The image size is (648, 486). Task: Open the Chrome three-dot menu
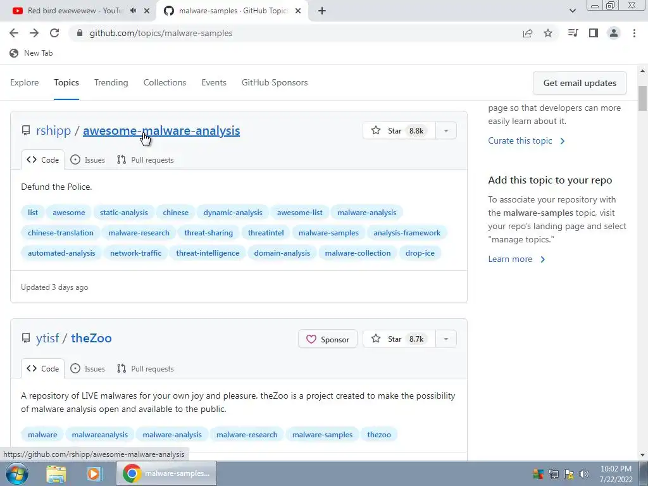click(x=634, y=33)
